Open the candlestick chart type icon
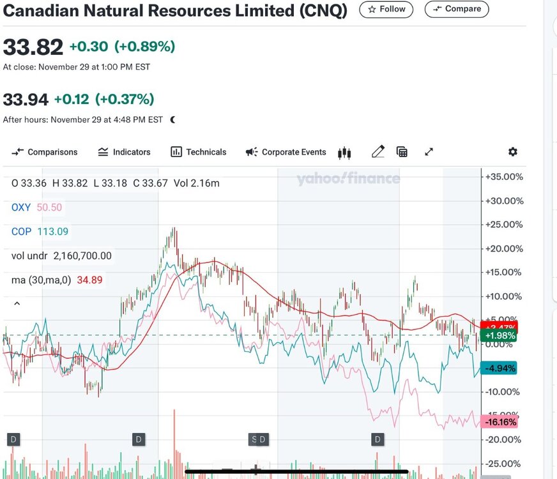Image resolution: width=557 pixels, height=479 pixels. pyautogui.click(x=344, y=153)
